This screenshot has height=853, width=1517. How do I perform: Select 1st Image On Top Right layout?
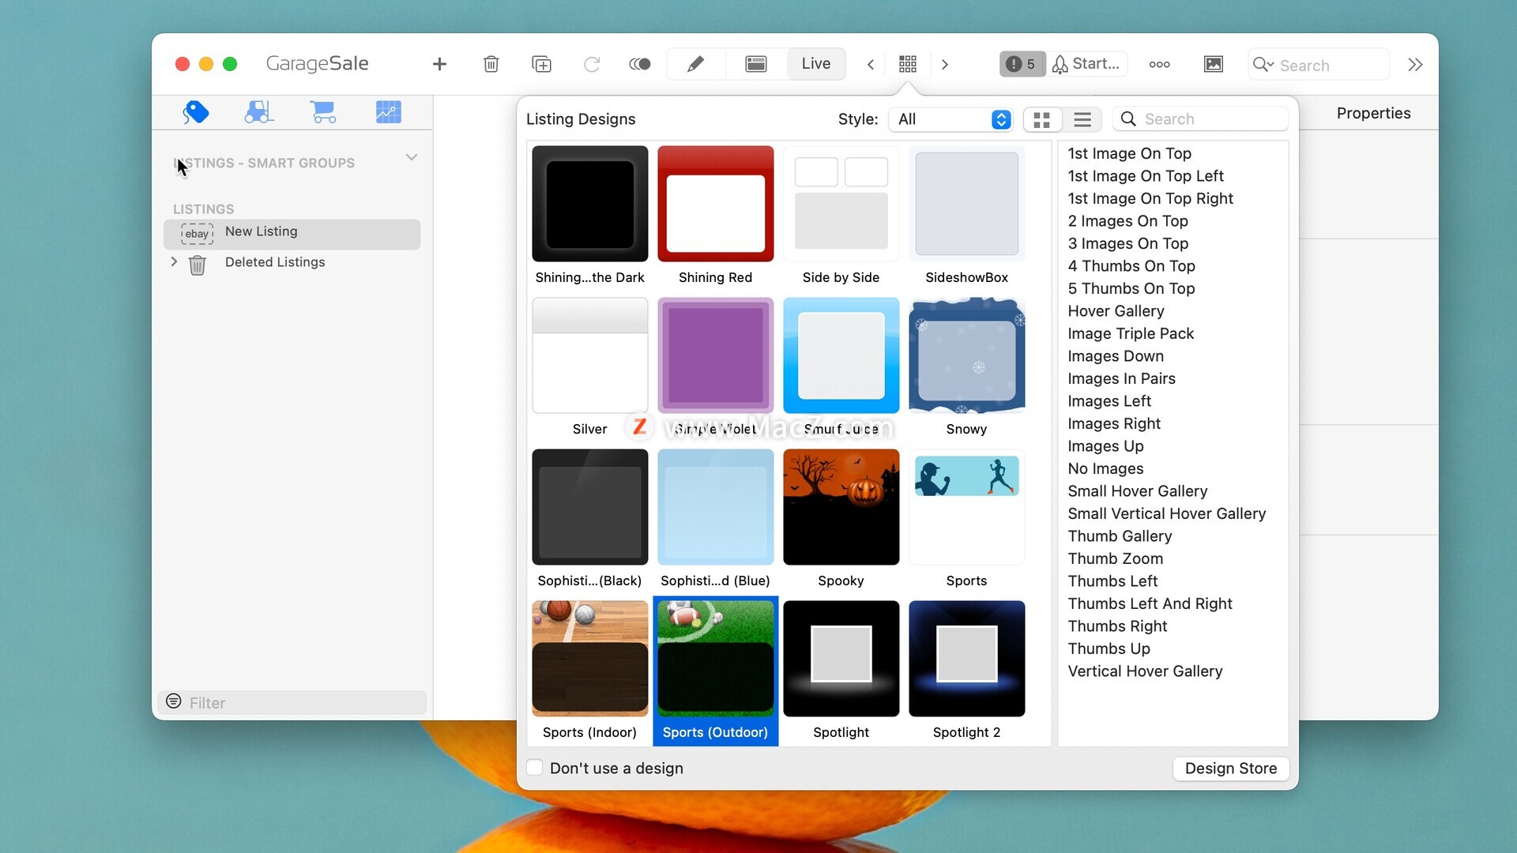click(x=1150, y=198)
